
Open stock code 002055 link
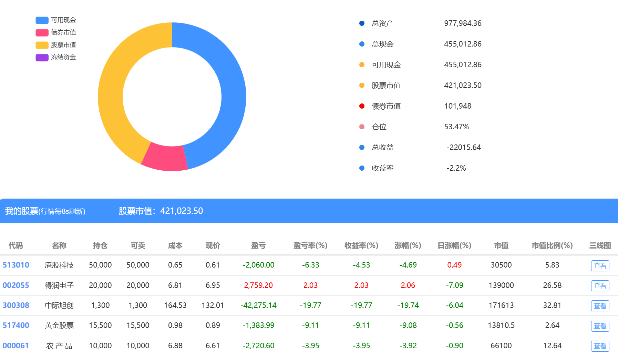pos(16,285)
